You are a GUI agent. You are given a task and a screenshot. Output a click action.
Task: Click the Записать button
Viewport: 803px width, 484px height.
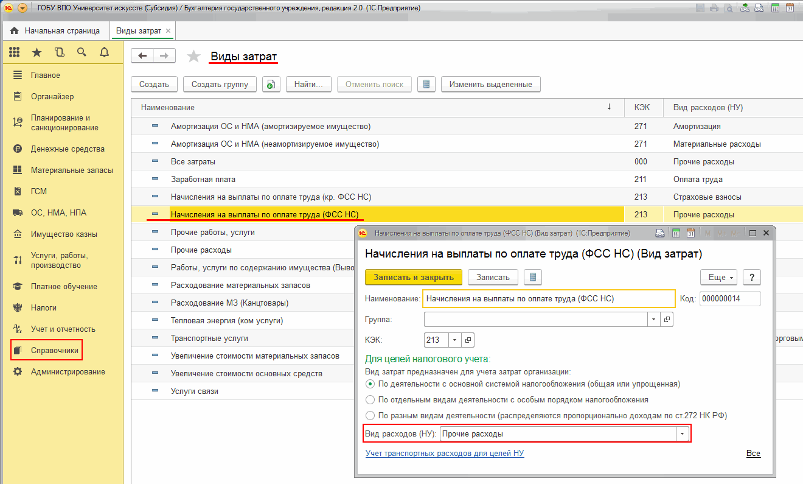(x=493, y=277)
